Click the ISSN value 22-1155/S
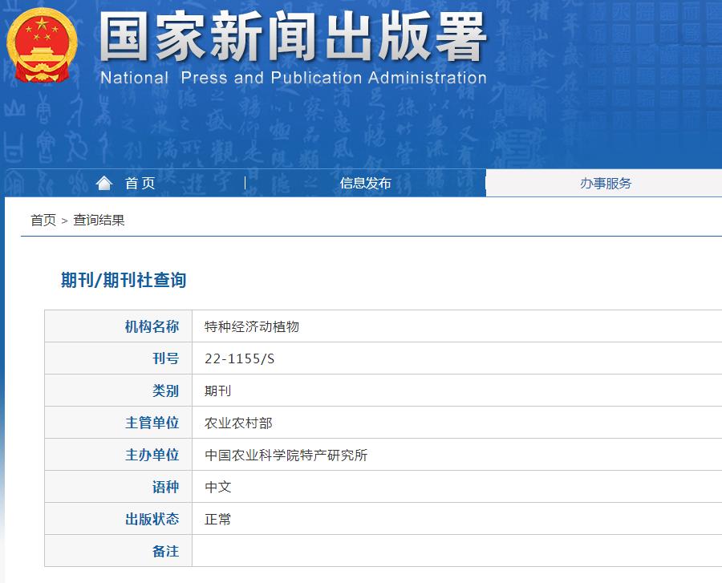 coord(237,358)
